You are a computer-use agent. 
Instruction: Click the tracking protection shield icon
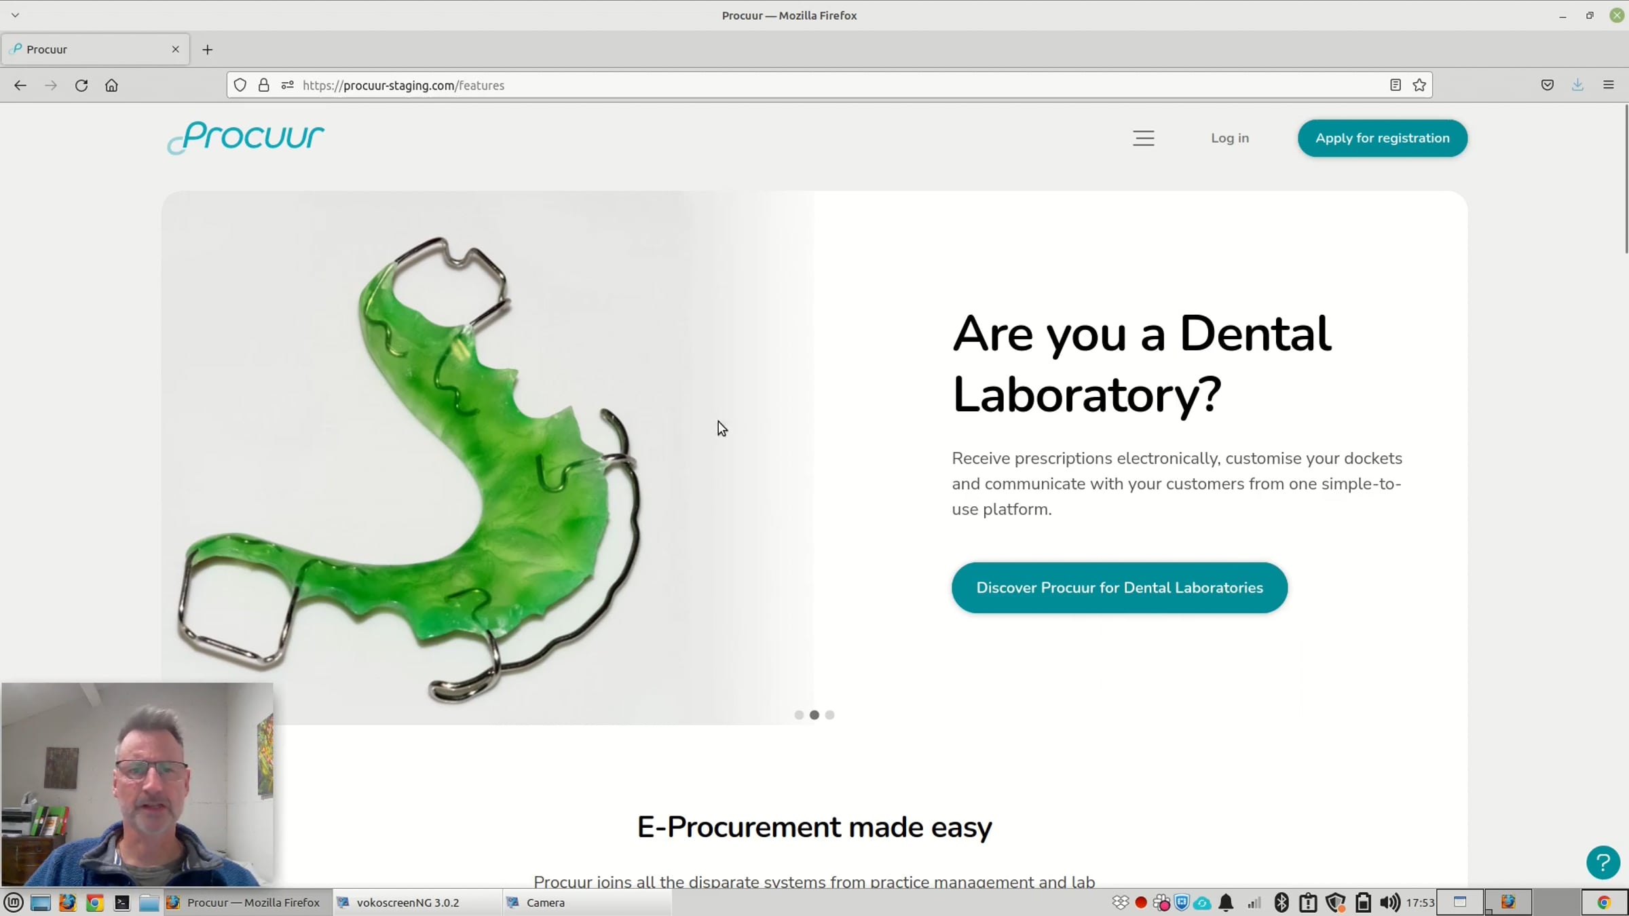coord(240,85)
